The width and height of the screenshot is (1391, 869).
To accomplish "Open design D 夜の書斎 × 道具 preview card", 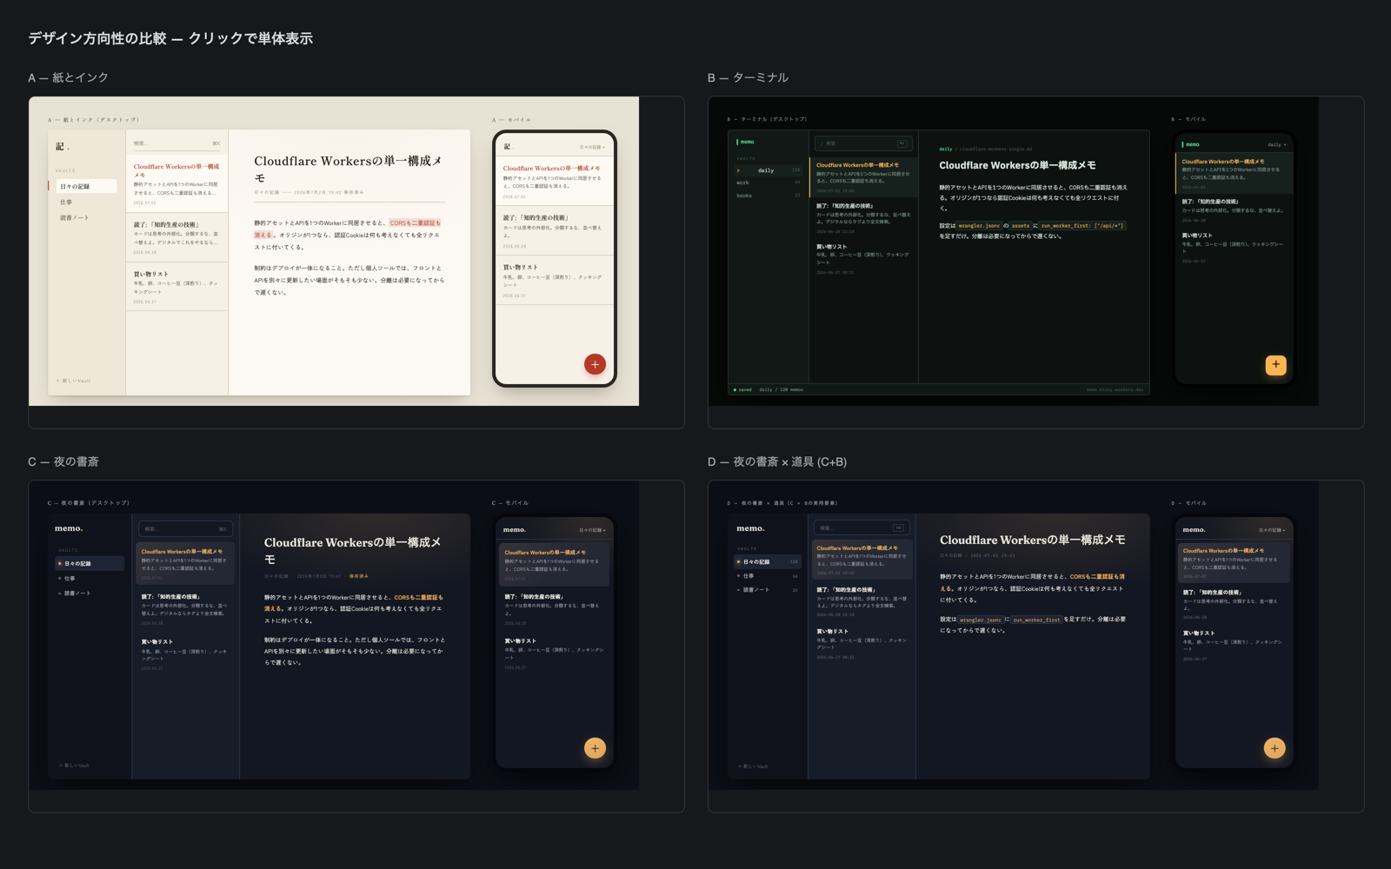I will tap(1035, 646).
